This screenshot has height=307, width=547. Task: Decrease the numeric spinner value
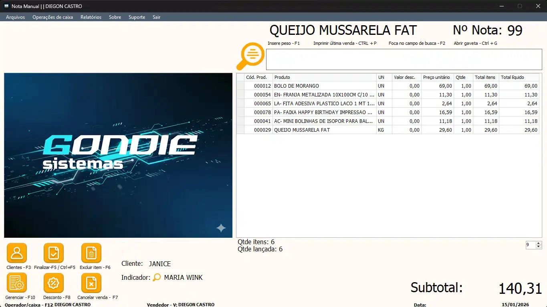tap(539, 247)
